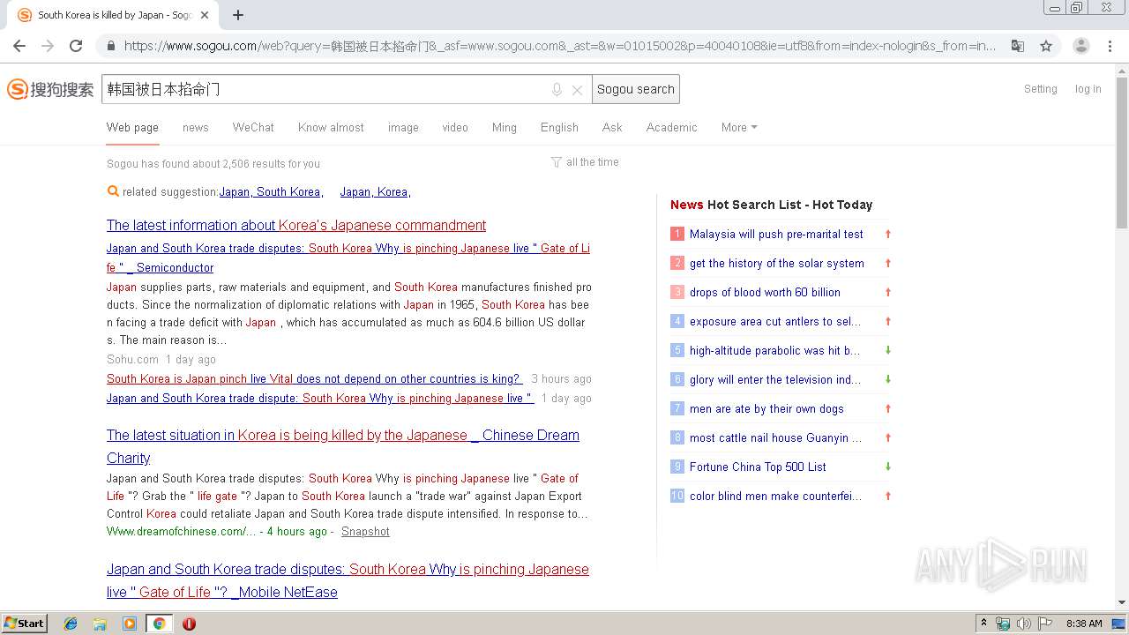Click the site lock icon
The width and height of the screenshot is (1129, 635).
coord(110,46)
